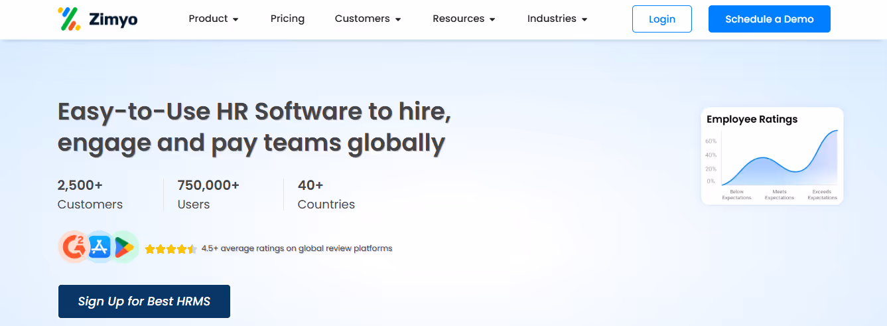887x326 pixels.
Task: Click 'Below Expectations' chart label
Action: click(737, 195)
